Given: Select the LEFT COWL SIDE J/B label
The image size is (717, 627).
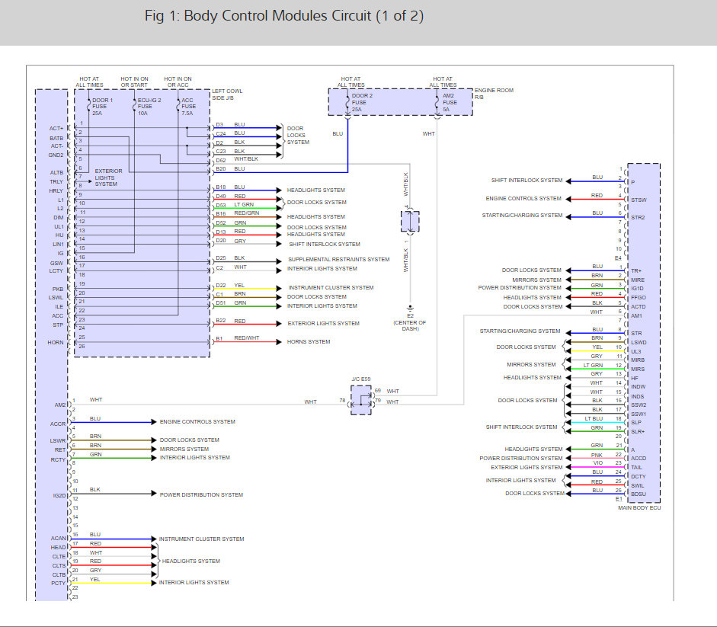Looking at the screenshot, I should [x=224, y=94].
